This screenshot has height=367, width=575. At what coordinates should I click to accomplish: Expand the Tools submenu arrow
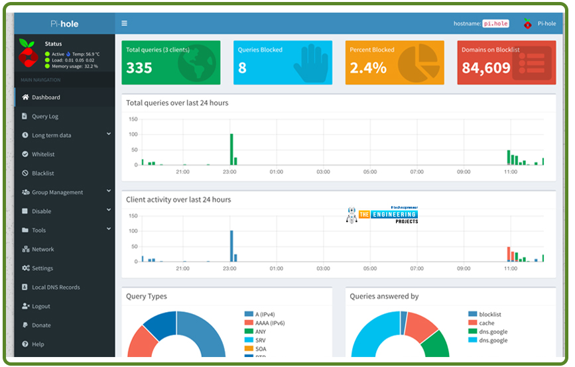tap(109, 229)
